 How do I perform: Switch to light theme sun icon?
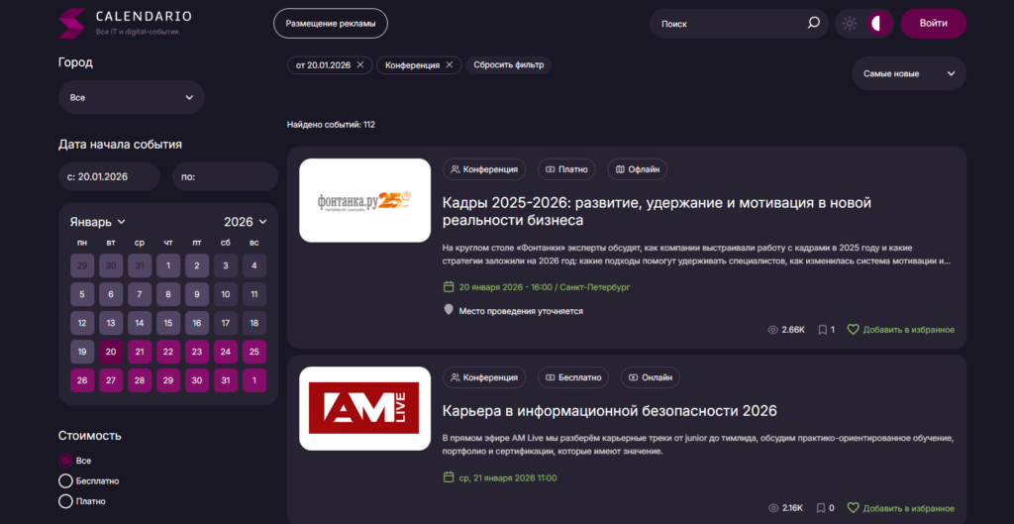pos(849,24)
